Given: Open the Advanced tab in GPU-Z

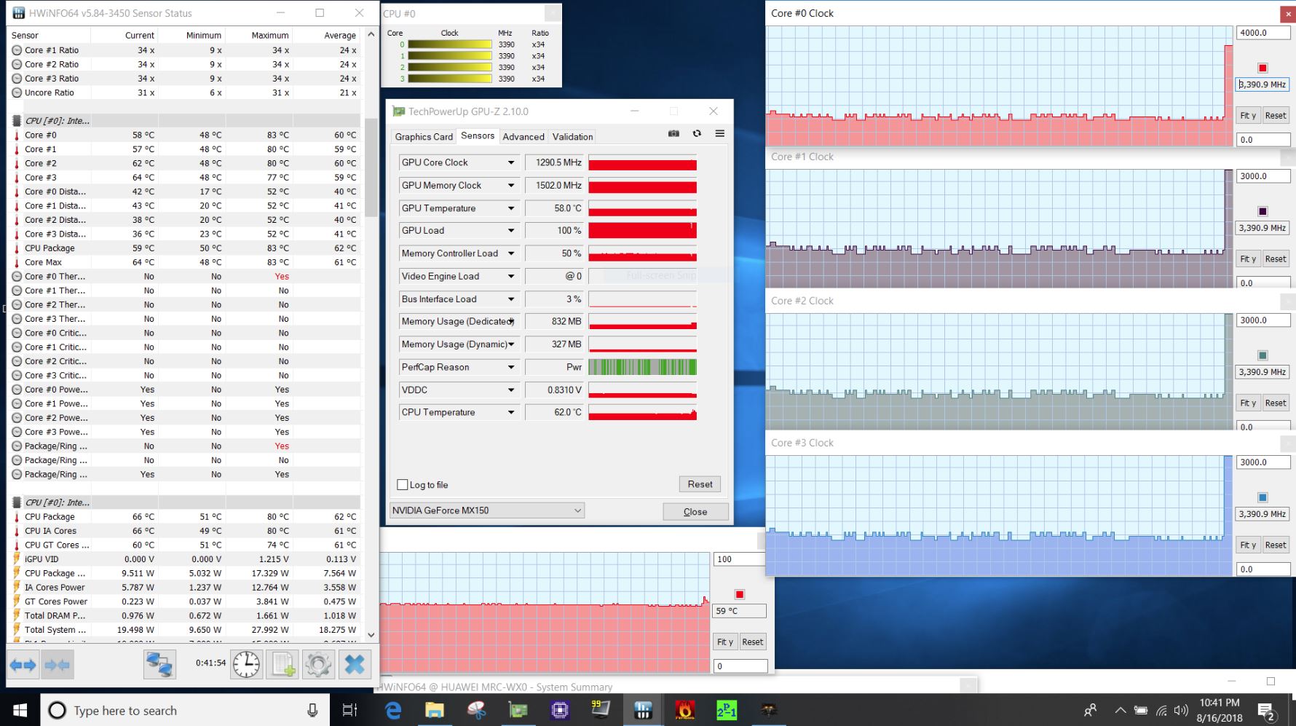Looking at the screenshot, I should [523, 136].
